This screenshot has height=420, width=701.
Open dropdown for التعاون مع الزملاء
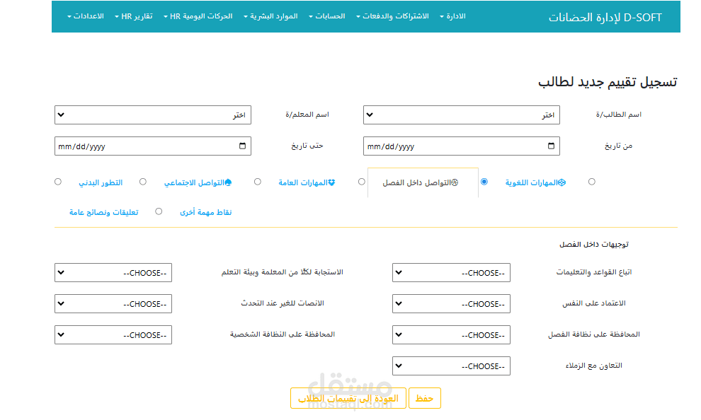click(451, 366)
